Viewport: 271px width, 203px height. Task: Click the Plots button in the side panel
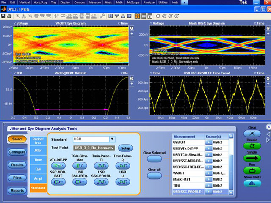17,178
